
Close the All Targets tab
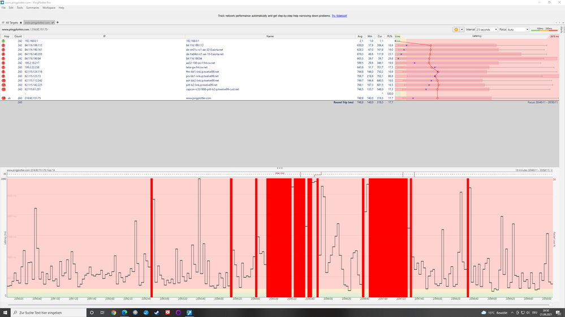pyautogui.click(x=20, y=23)
